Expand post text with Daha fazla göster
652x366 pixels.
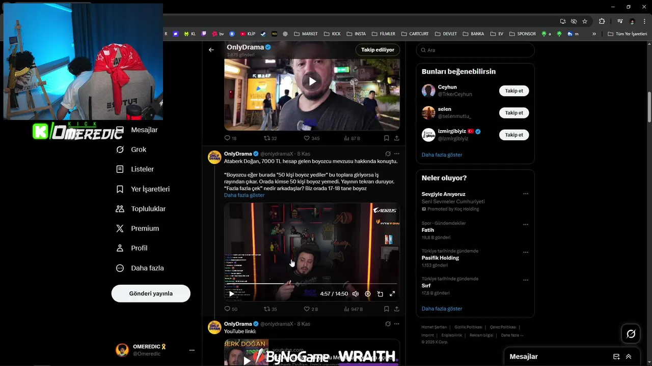[x=244, y=195]
